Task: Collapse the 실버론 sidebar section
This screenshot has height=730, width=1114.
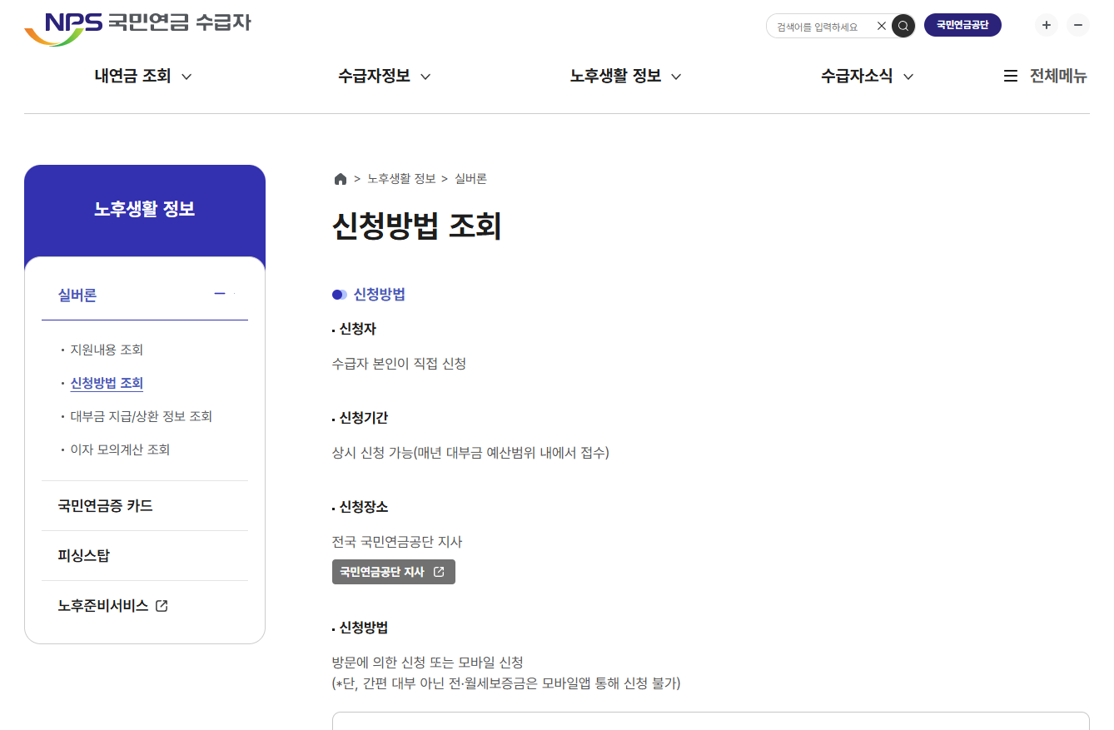Action: tap(220, 293)
